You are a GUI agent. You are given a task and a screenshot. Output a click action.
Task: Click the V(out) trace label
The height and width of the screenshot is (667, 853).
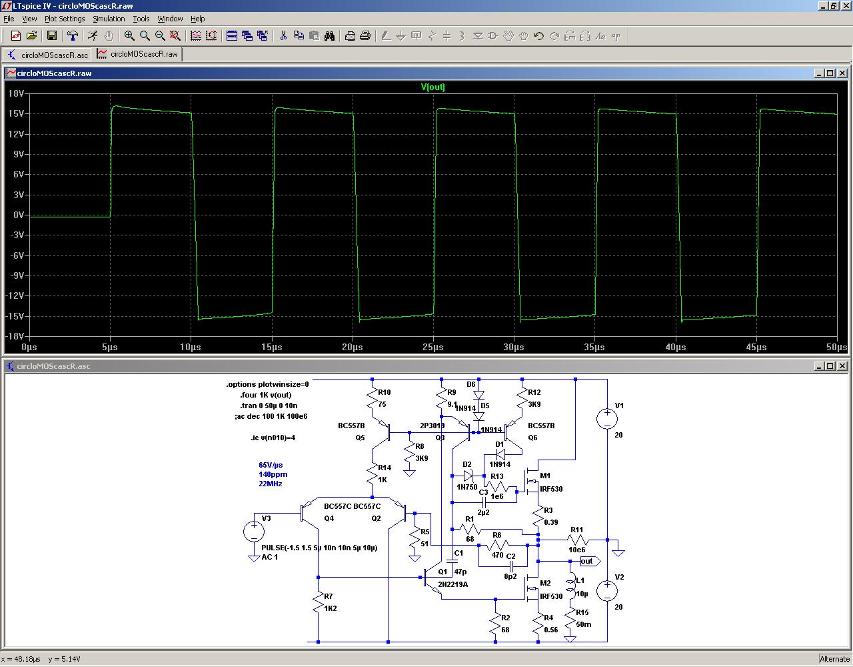point(432,87)
